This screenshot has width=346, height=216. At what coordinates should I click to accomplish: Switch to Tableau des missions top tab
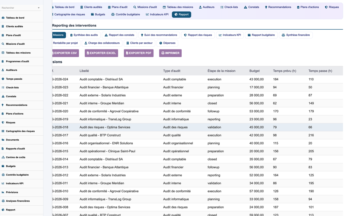[178, 7]
